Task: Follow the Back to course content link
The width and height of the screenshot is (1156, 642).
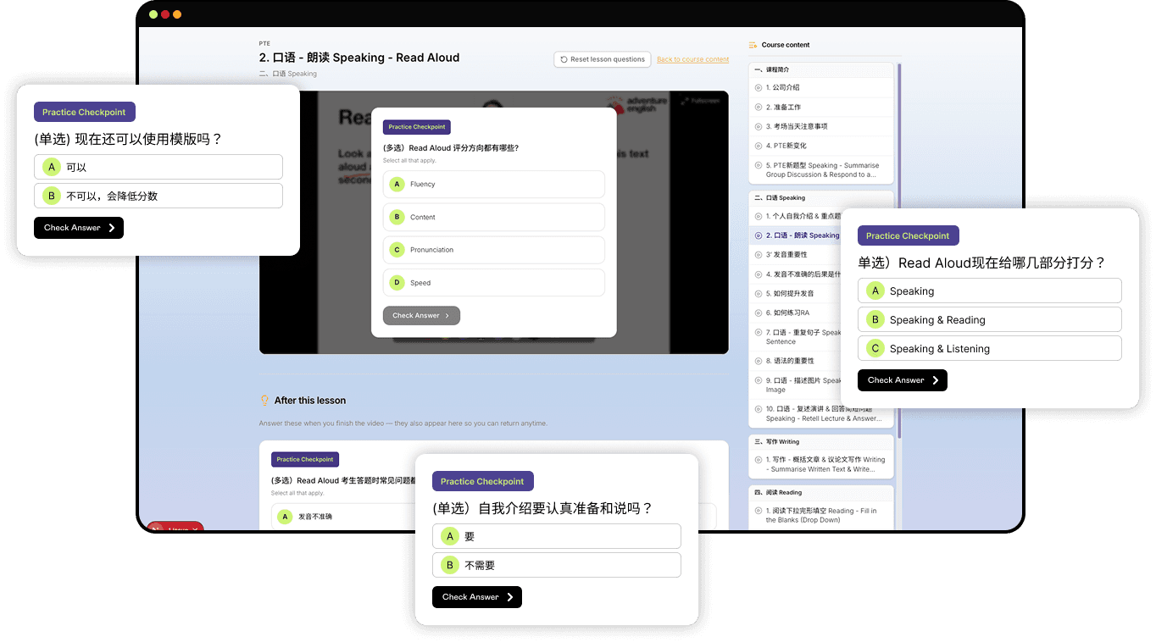Action: [x=692, y=59]
